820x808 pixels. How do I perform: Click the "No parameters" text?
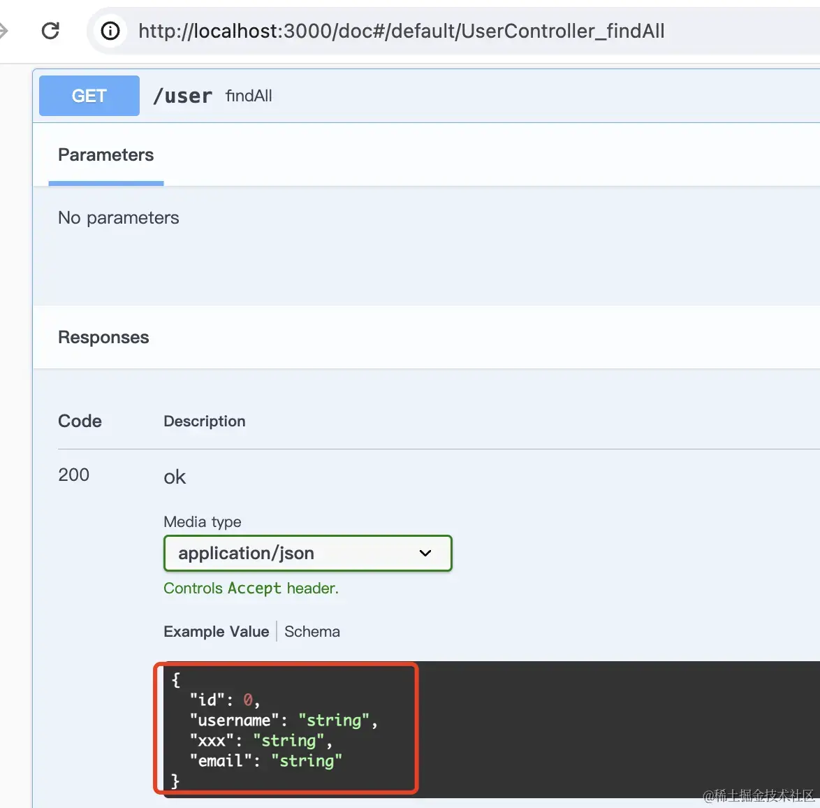click(x=118, y=218)
